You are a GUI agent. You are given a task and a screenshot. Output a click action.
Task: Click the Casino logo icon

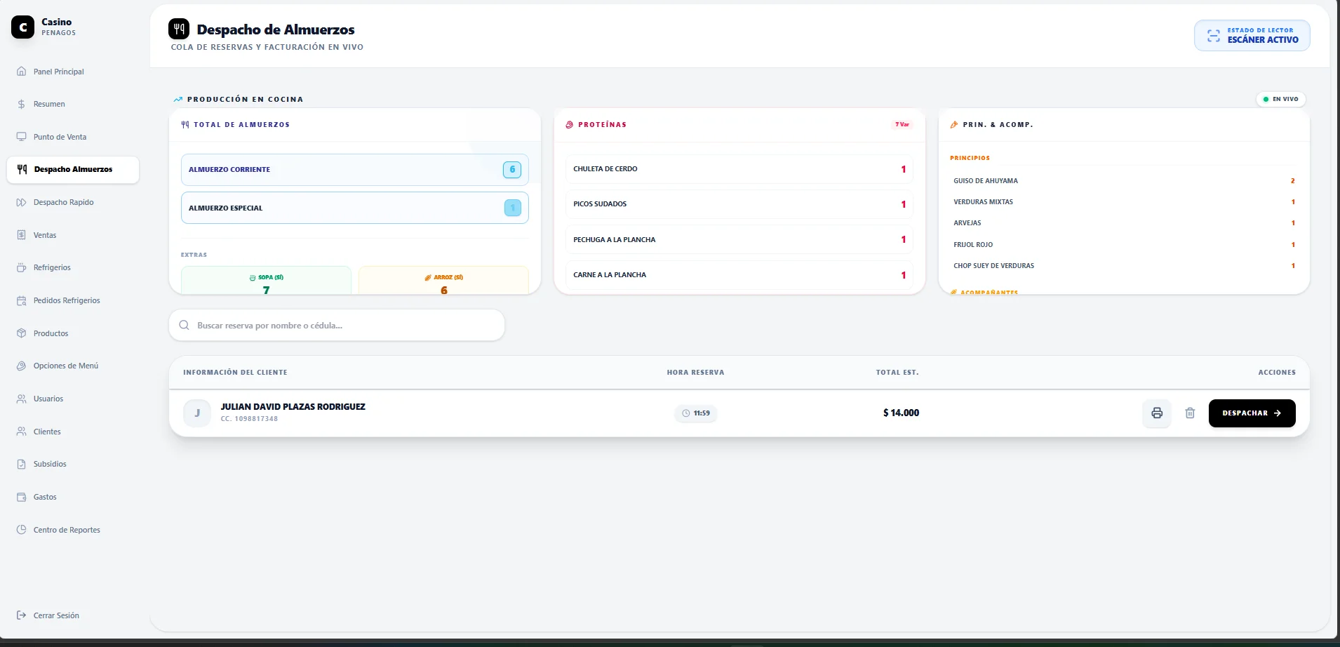(x=22, y=27)
